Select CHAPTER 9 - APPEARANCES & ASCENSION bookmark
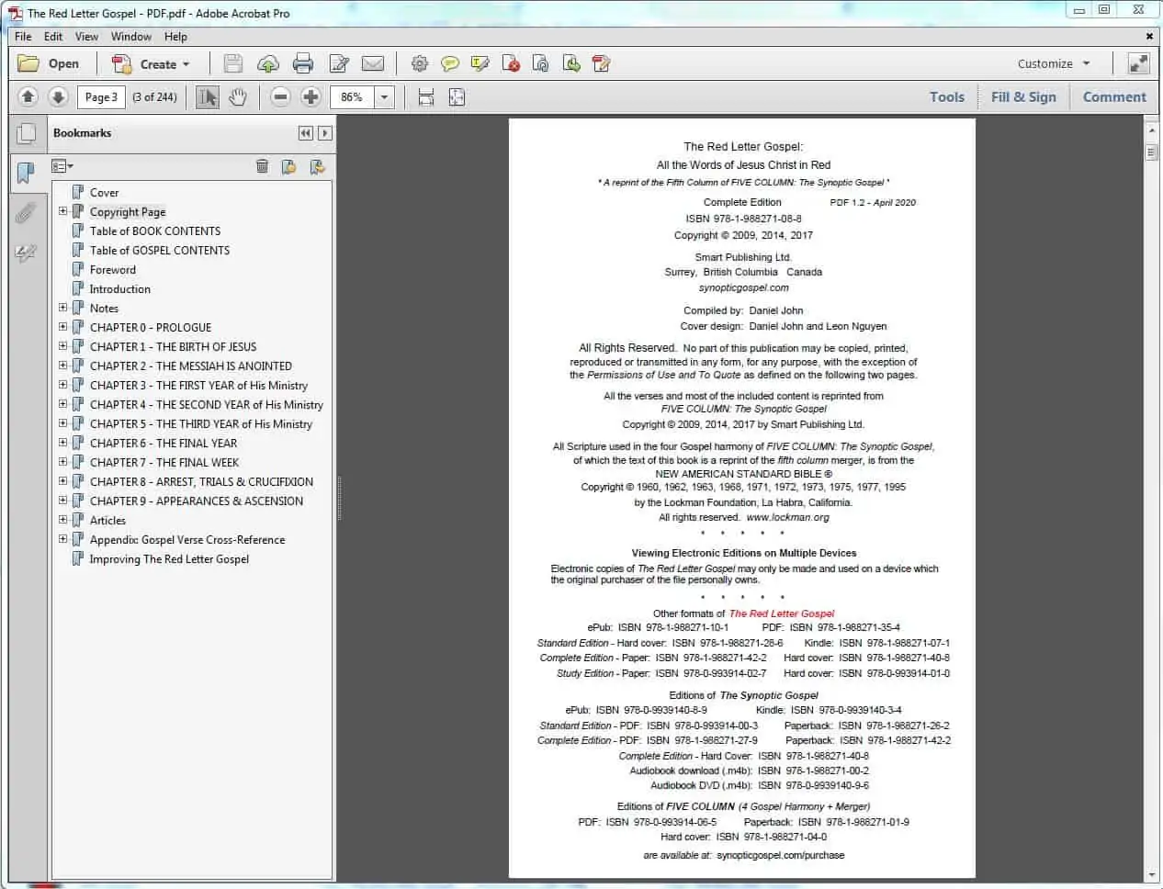Image resolution: width=1163 pixels, height=889 pixels. 197,501
